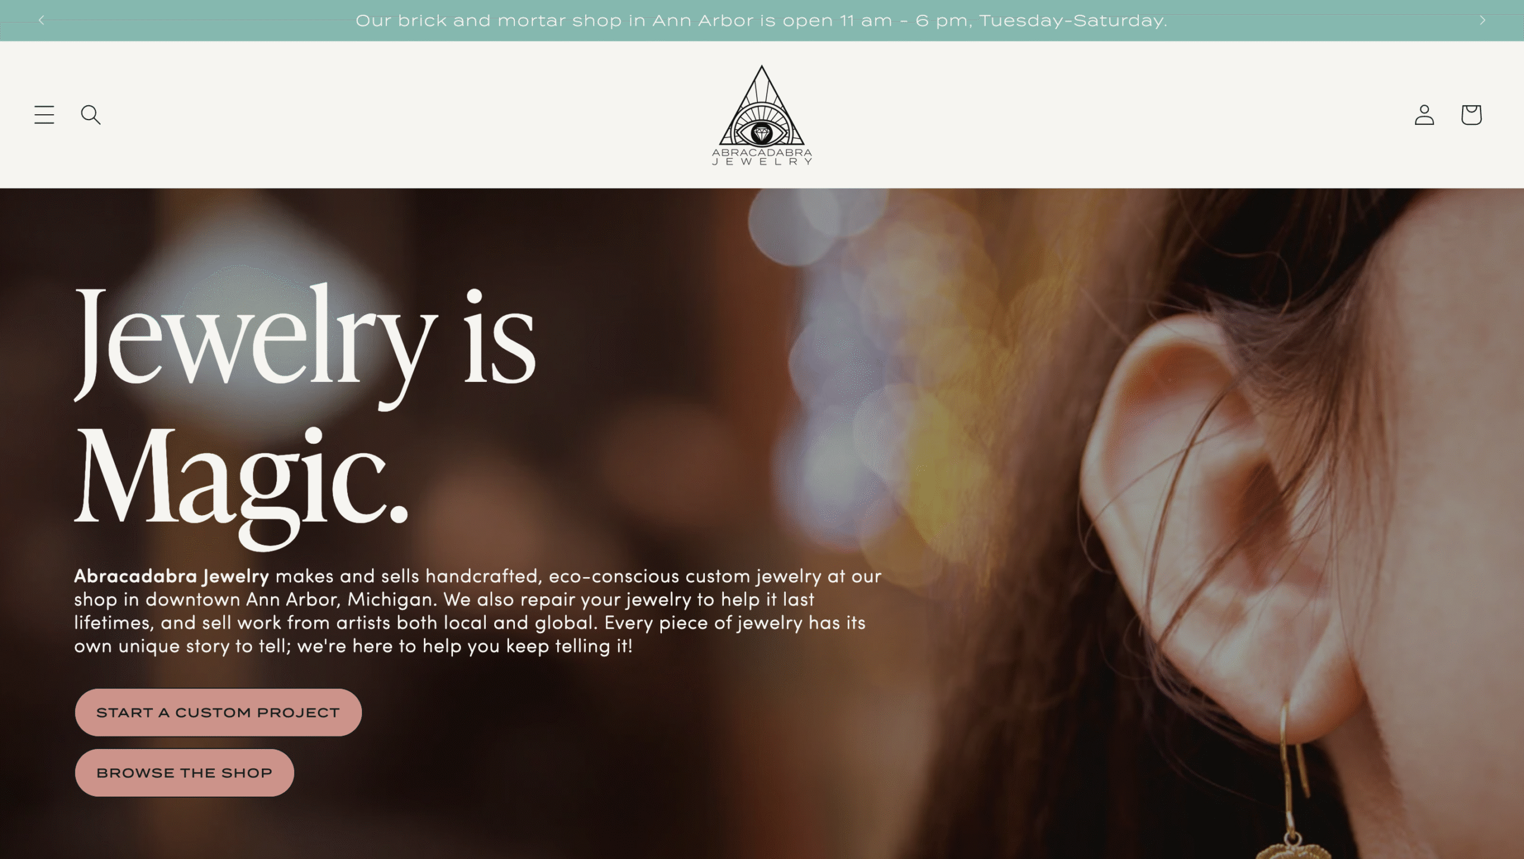View the shopping cart bag
Screen dimensions: 1524x859
pyautogui.click(x=1471, y=115)
